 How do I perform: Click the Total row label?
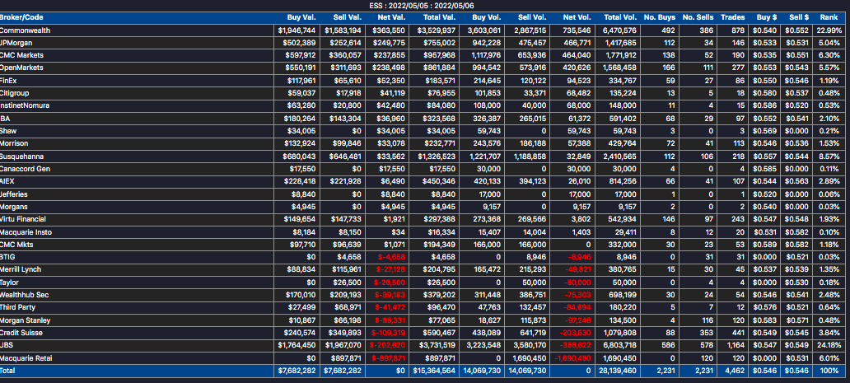click(7, 371)
